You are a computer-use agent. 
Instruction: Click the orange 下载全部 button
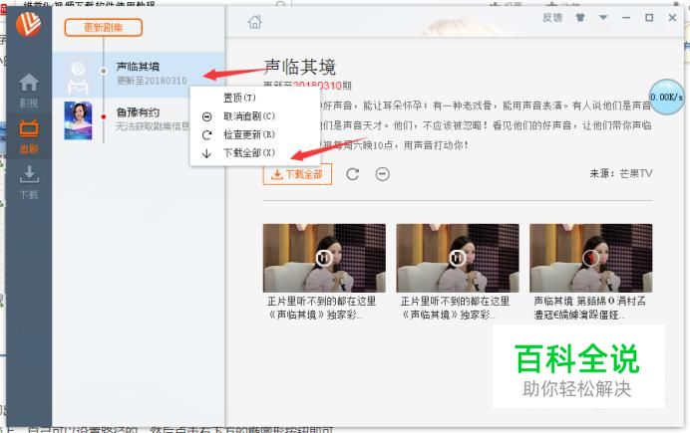tap(297, 174)
